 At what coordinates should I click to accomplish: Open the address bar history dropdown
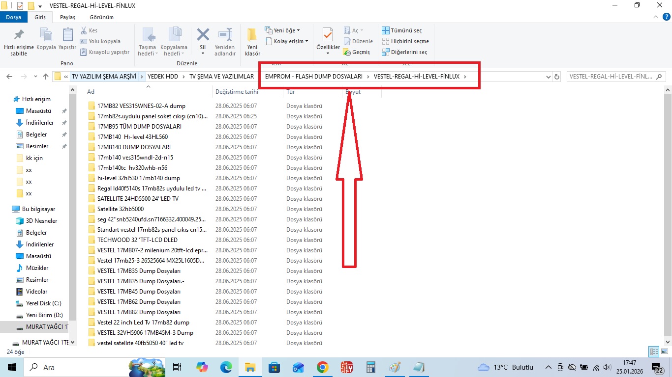coord(549,77)
